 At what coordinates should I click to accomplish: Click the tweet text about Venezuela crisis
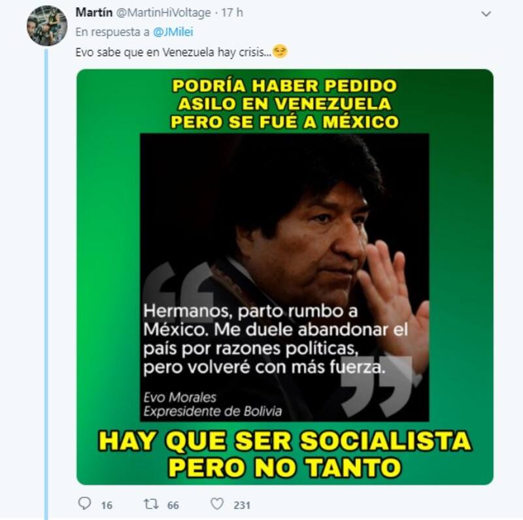pyautogui.click(x=173, y=52)
